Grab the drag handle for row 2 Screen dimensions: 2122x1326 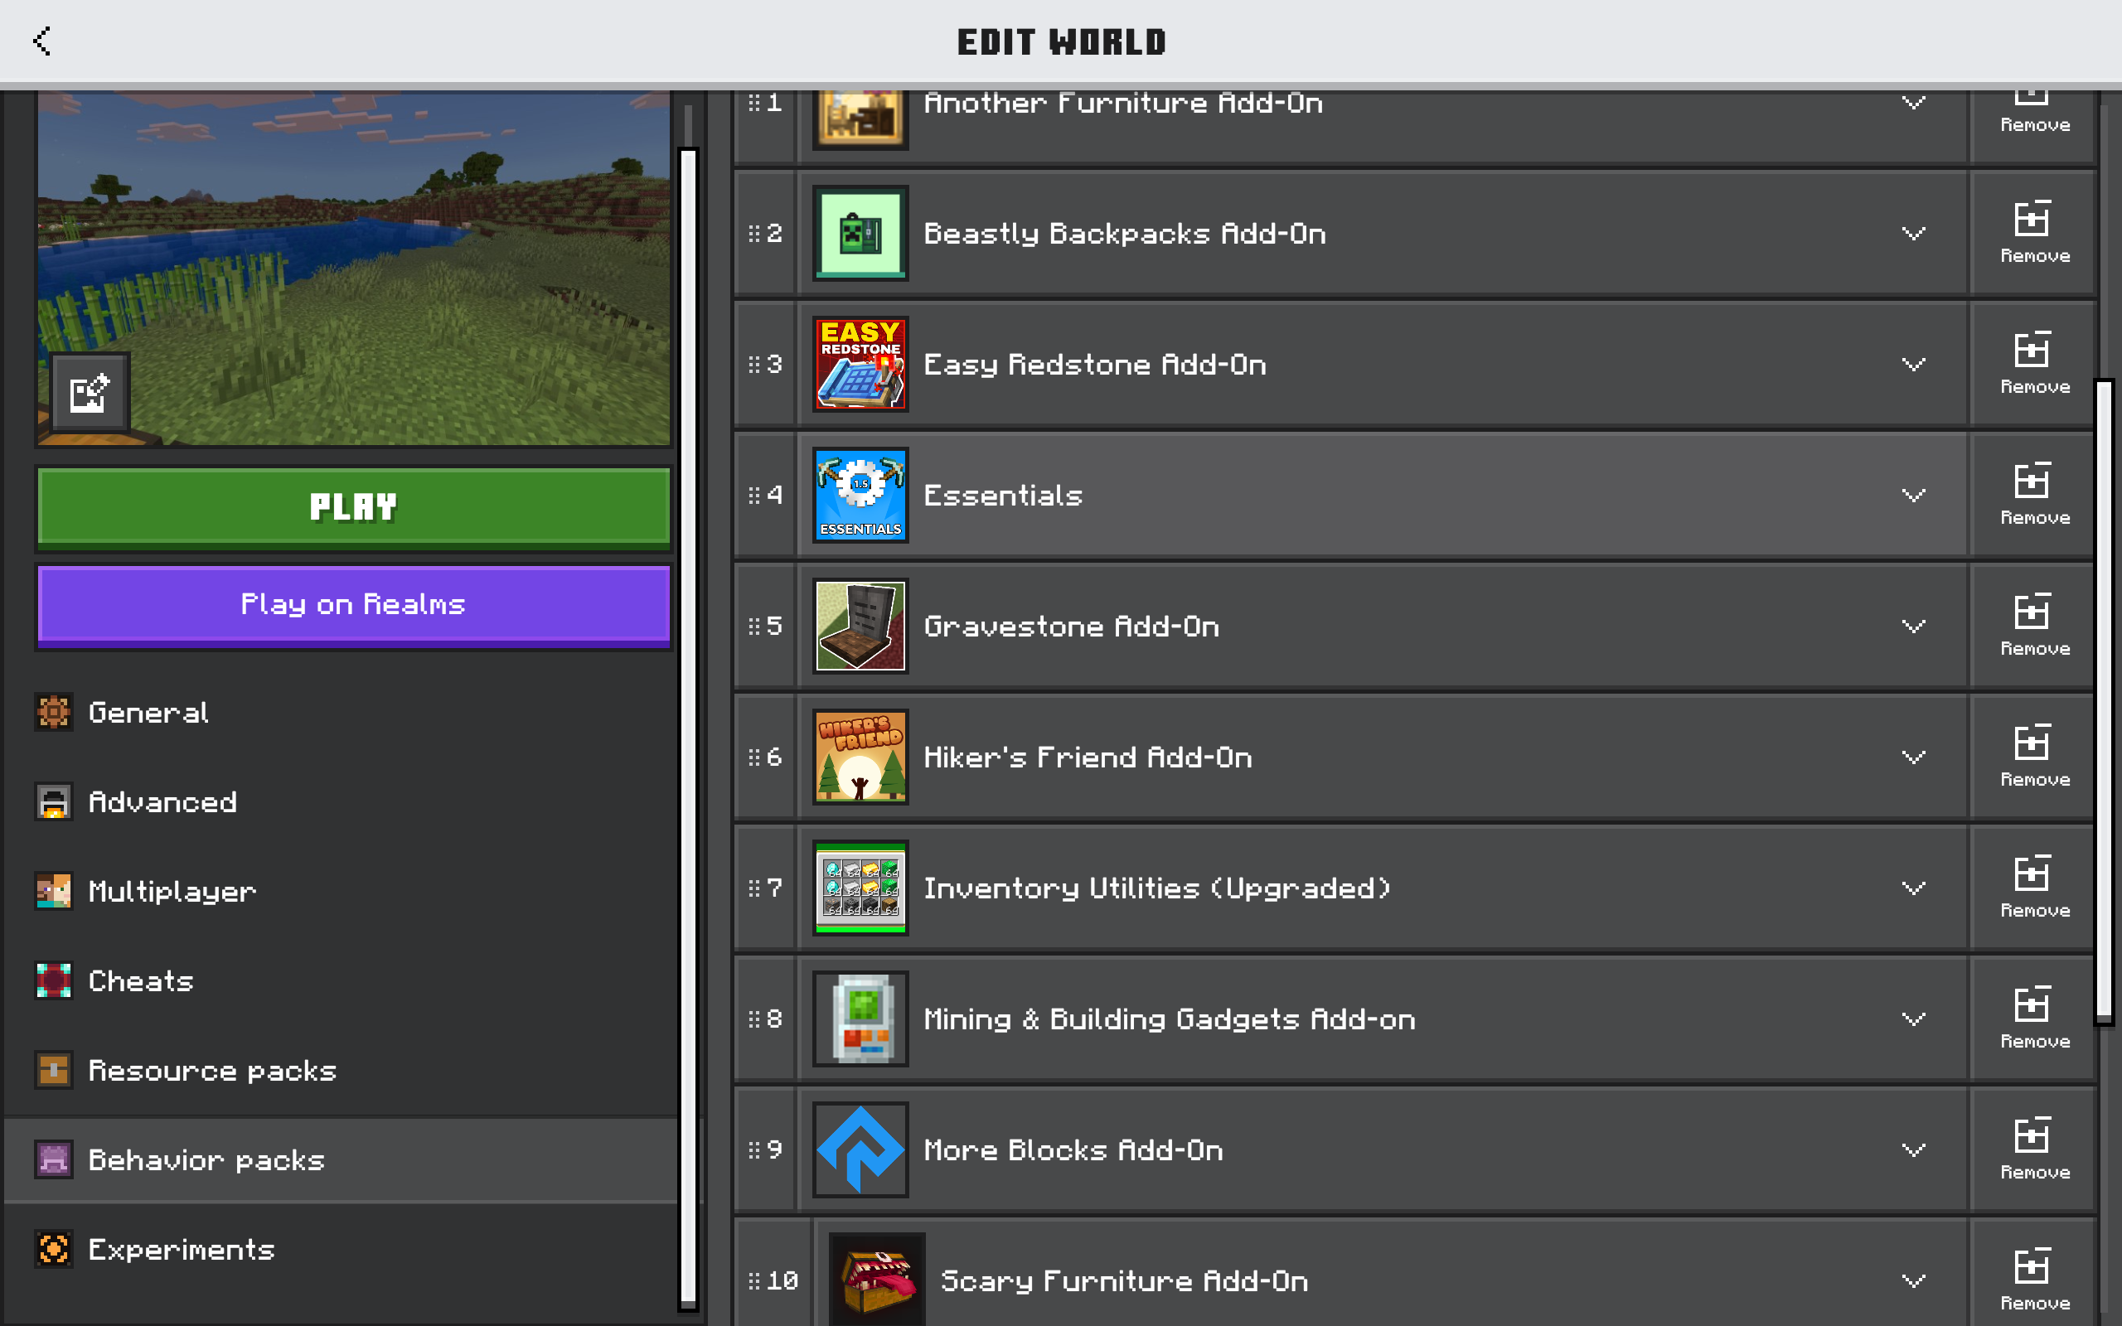tap(754, 233)
